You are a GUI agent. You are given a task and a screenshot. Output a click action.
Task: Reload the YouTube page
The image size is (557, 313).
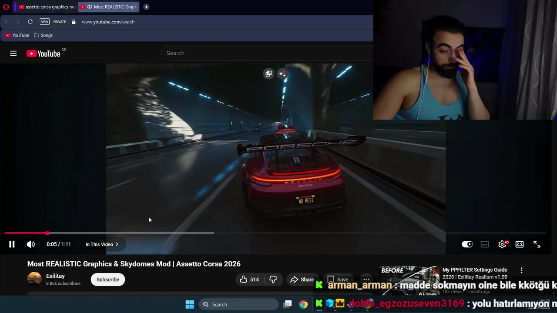(30, 22)
